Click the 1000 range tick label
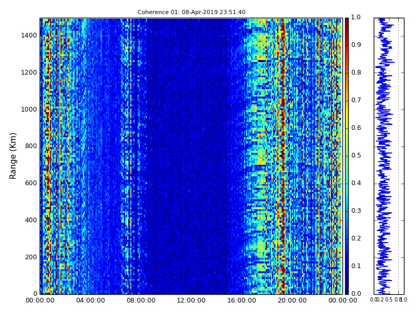This screenshot has height=313, width=417. pyautogui.click(x=29, y=110)
